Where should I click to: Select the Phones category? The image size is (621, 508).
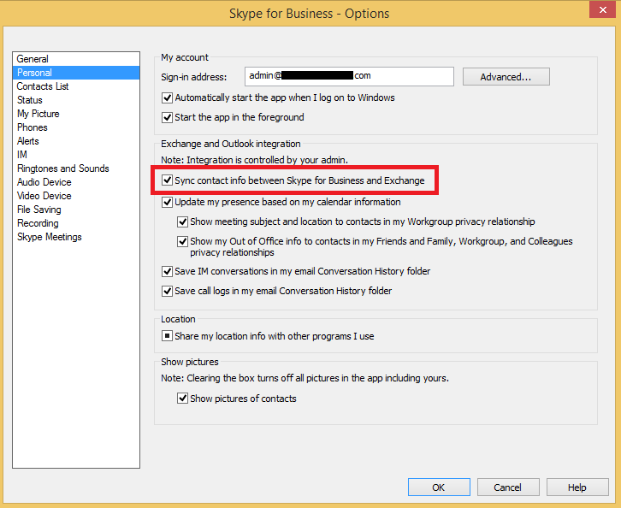tap(33, 127)
